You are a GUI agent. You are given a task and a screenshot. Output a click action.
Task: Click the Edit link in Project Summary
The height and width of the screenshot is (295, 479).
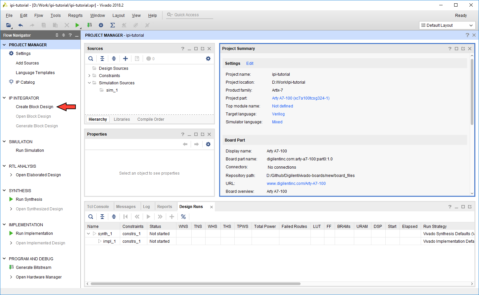[250, 63]
